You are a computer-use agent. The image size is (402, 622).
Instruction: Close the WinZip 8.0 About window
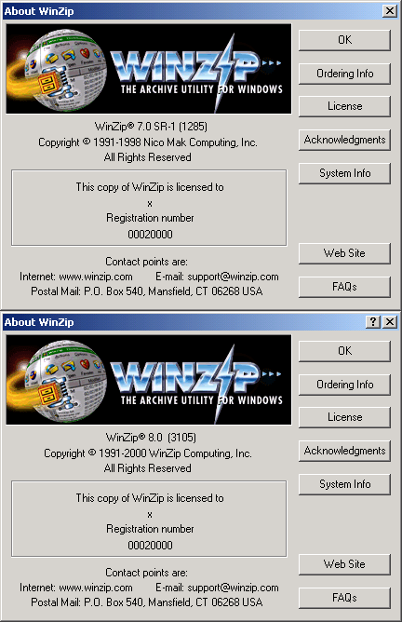click(x=390, y=322)
